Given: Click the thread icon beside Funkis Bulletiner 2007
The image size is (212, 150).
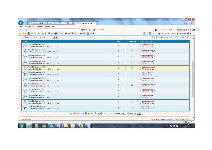Looking at the screenshot, I should pyautogui.click(x=25, y=68).
